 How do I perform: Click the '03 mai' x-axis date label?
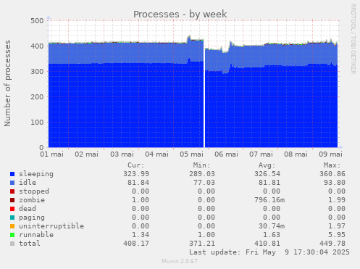122,154
